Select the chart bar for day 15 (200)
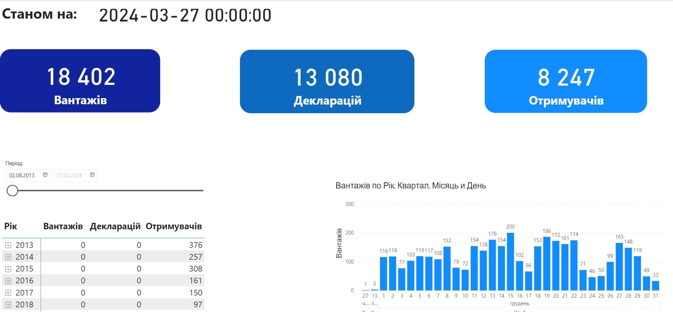Screen dimensions: 673x312 (x=510, y=261)
